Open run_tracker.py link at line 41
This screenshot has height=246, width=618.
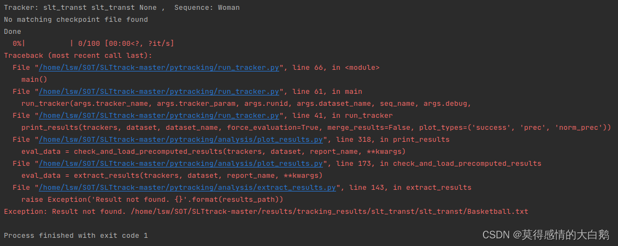(x=159, y=116)
